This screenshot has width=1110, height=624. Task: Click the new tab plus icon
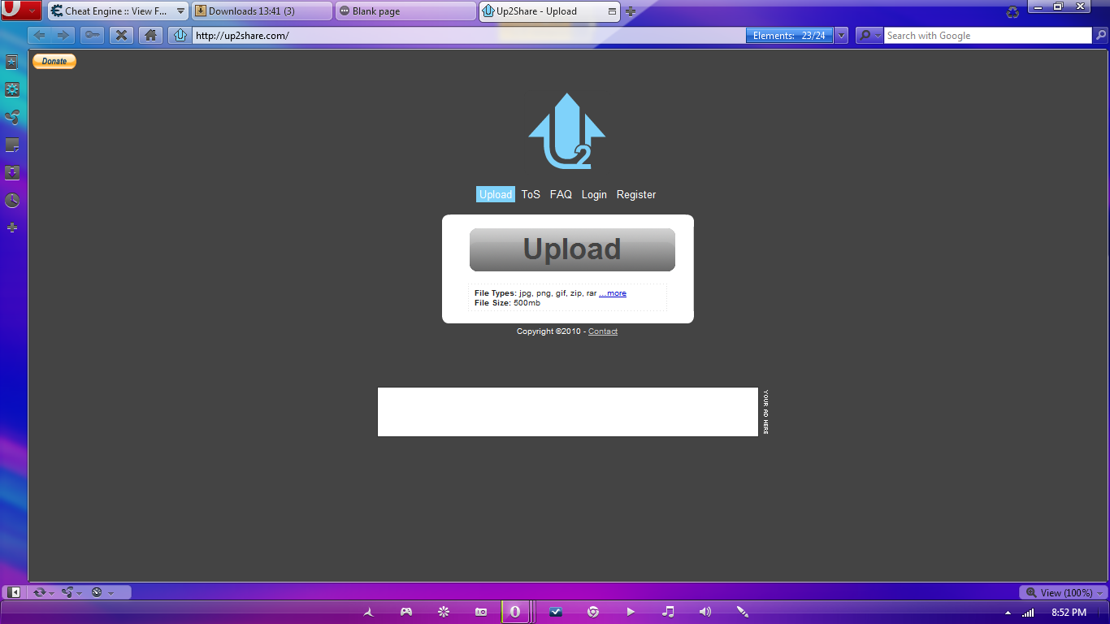(x=630, y=11)
